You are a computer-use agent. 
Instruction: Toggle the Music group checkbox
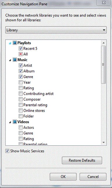click(15, 60)
